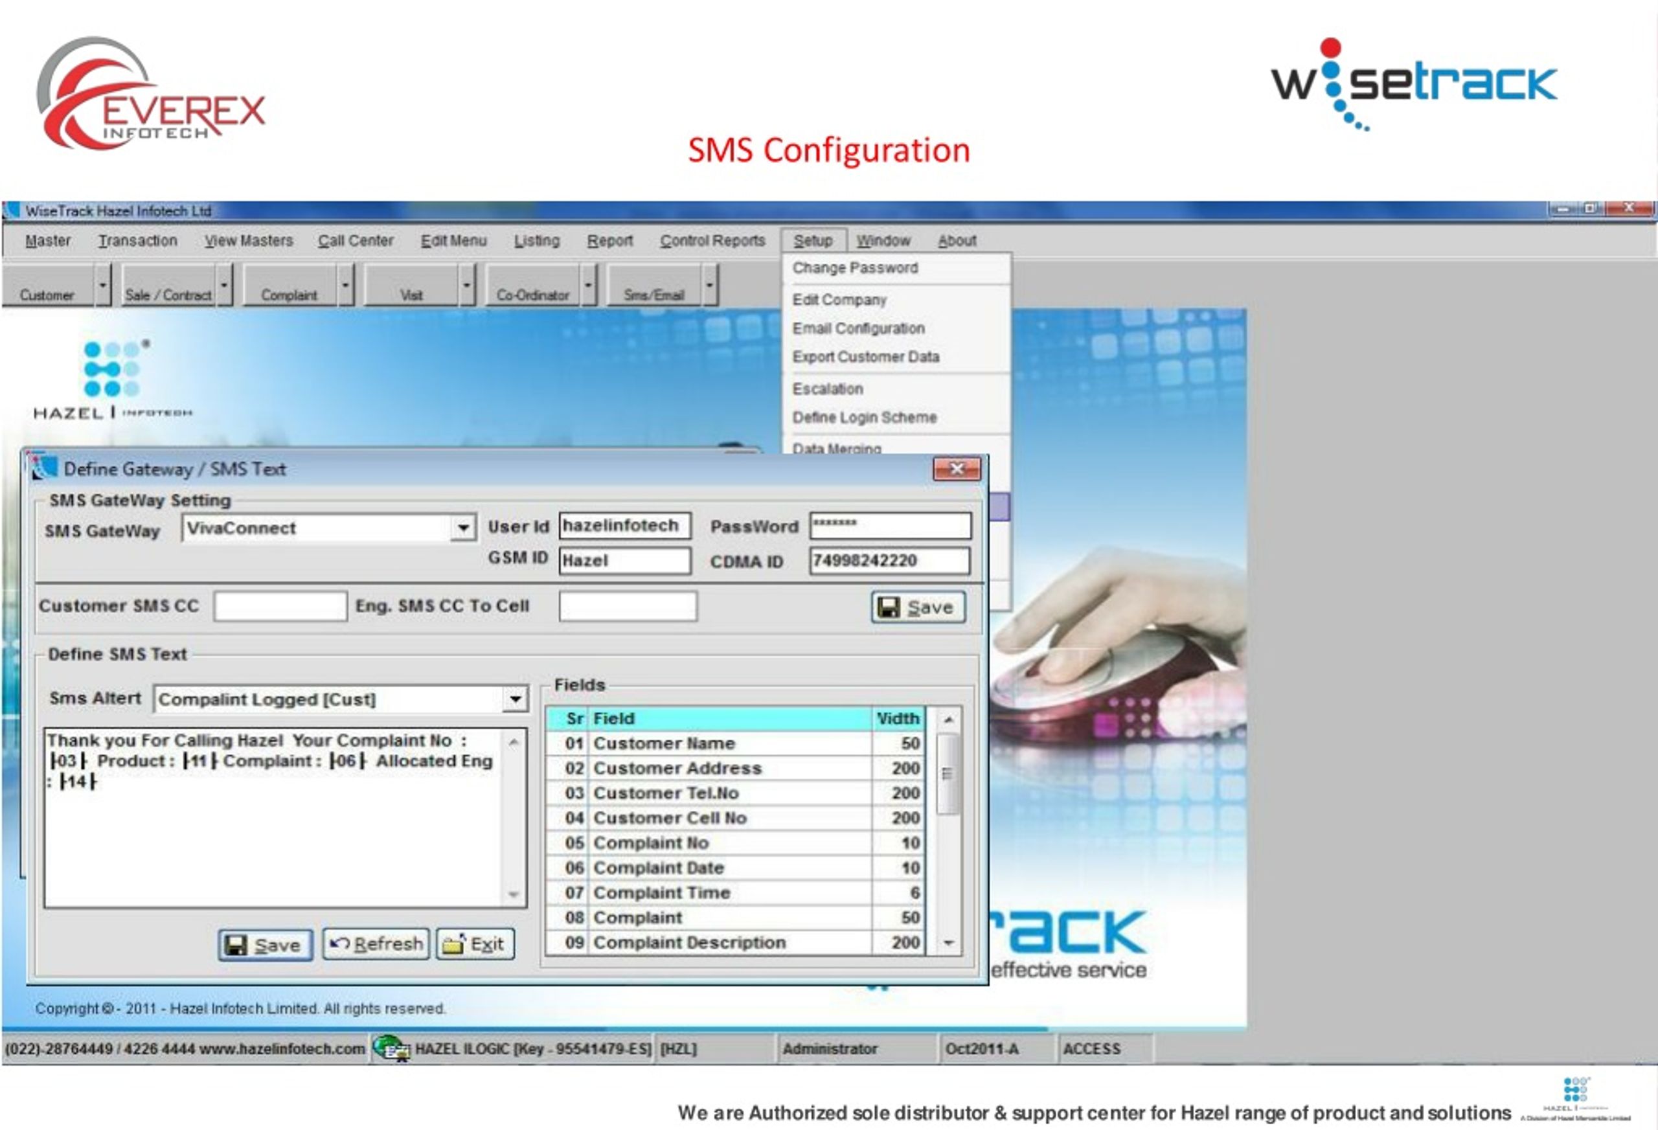This screenshot has height=1130, width=1658.
Task: Open the Sms Altert dropdown
Action: pos(515,699)
